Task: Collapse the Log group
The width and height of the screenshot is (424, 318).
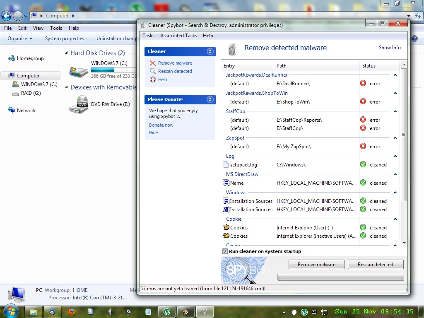Action: point(395,156)
